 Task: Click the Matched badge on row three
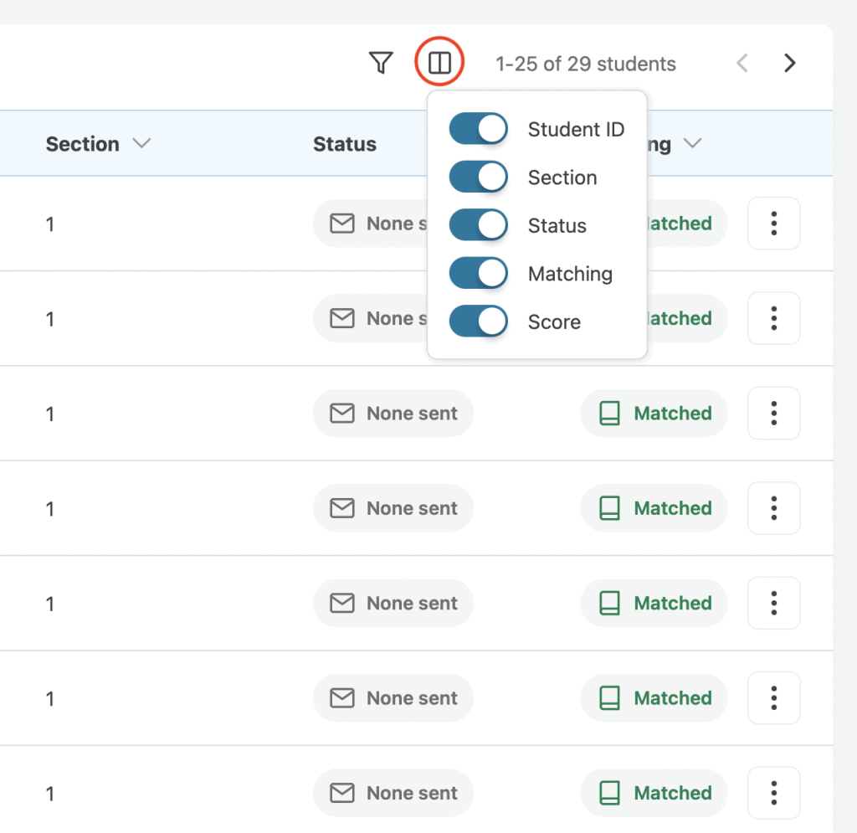[654, 413]
